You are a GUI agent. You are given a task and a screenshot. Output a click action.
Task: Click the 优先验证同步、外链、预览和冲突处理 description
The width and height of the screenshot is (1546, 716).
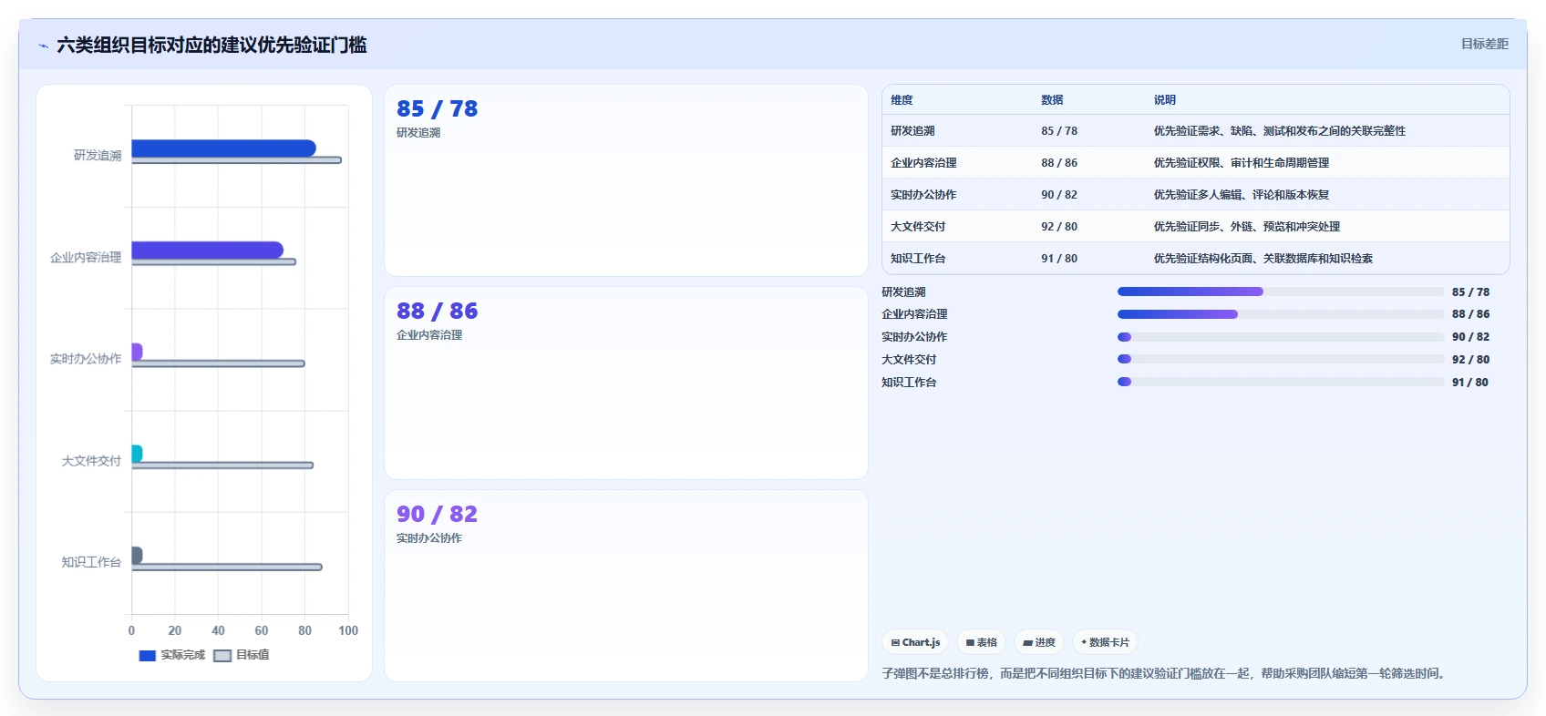tap(1247, 227)
